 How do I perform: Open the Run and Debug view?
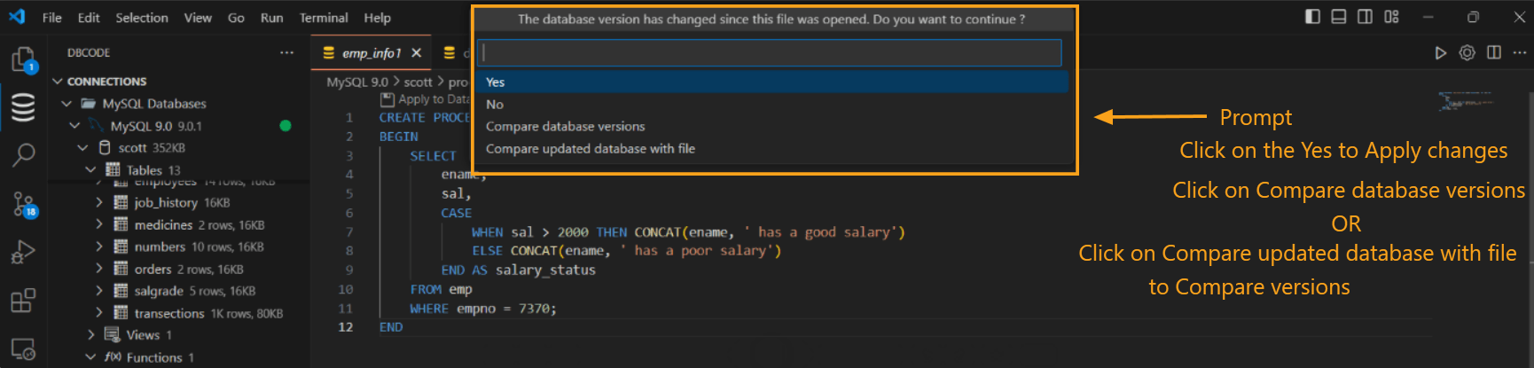coord(22,253)
